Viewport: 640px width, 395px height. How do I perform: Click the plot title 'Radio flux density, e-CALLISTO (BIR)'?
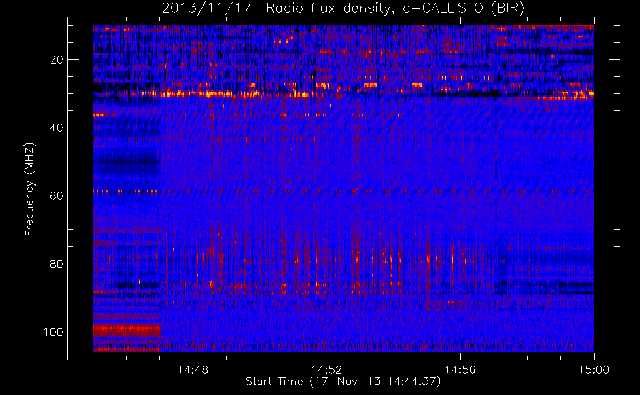point(395,8)
